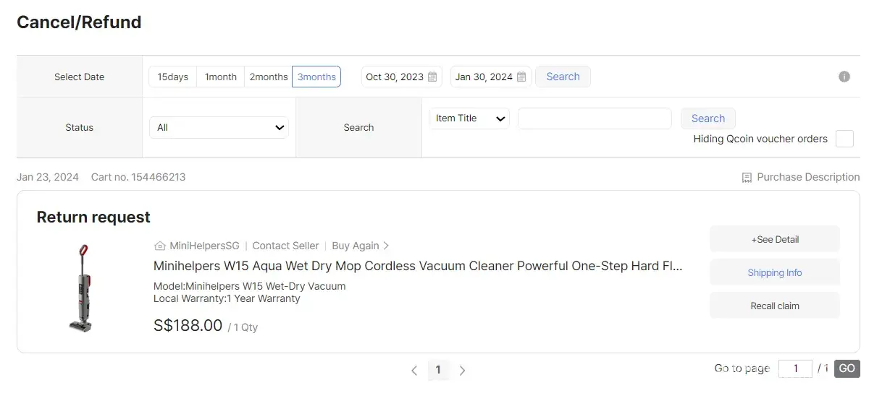Click the Shipping Info button
Viewport: 869px width, 406px height.
[774, 272]
